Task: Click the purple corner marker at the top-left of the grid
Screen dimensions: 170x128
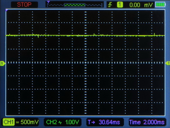Action: pos(7,10)
